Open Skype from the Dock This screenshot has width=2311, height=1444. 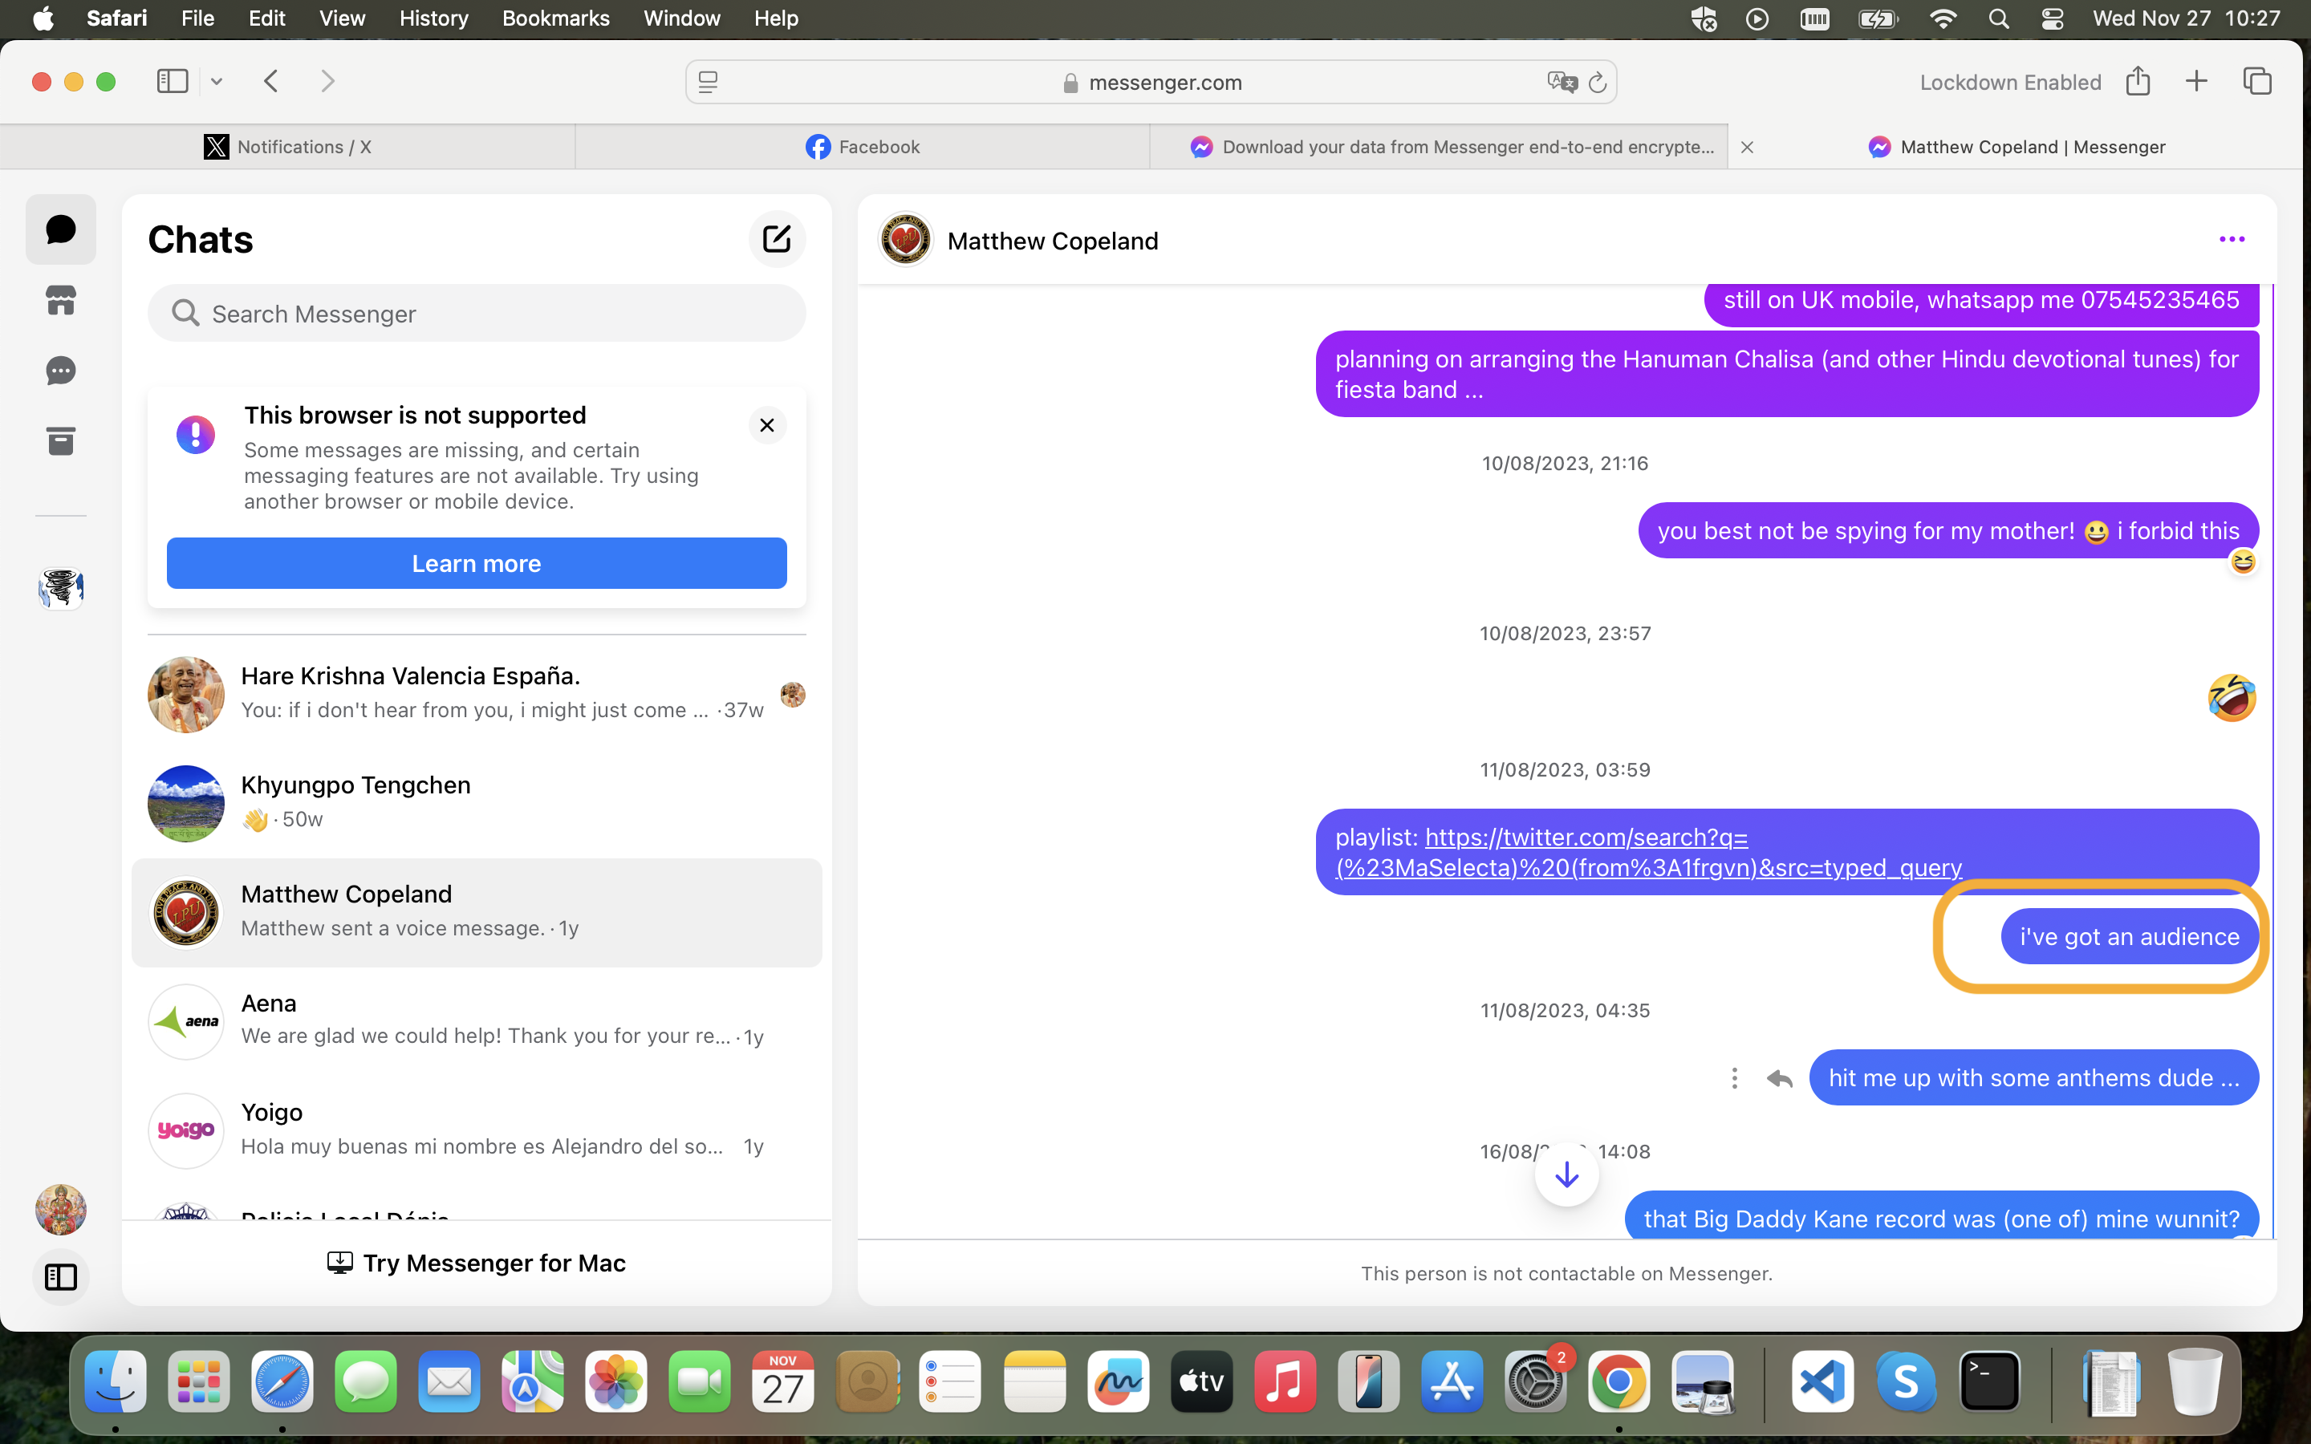[1906, 1381]
